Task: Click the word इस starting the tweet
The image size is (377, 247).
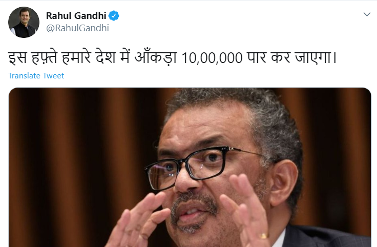Action: [17, 58]
